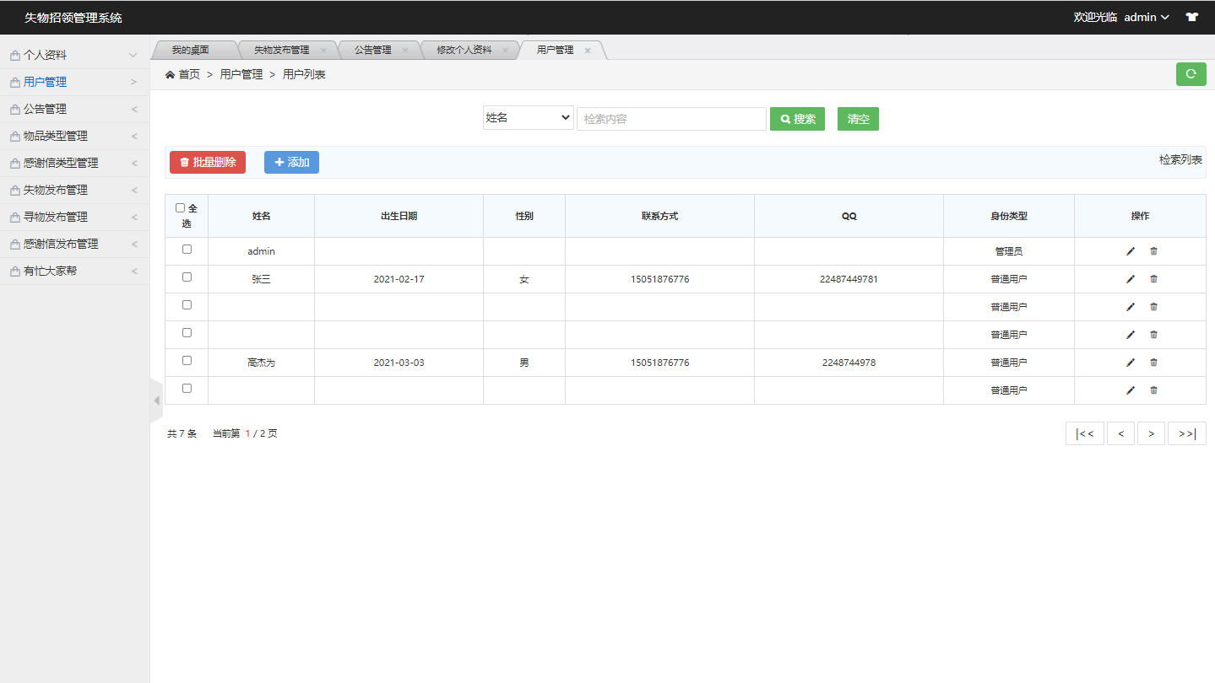
Task: Click the 检索内容 search input field
Action: (x=671, y=119)
